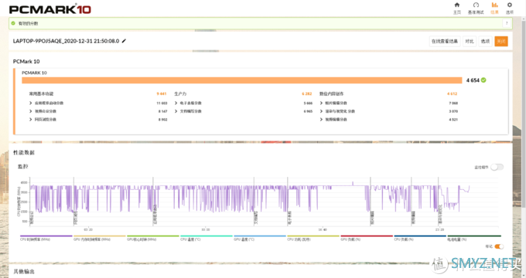This screenshot has height=278, width=526.
Task: Click the essentials score 9 441
Action: (x=162, y=93)
